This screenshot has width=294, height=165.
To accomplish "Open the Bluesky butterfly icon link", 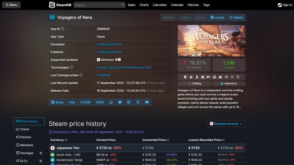I will 120,102.
